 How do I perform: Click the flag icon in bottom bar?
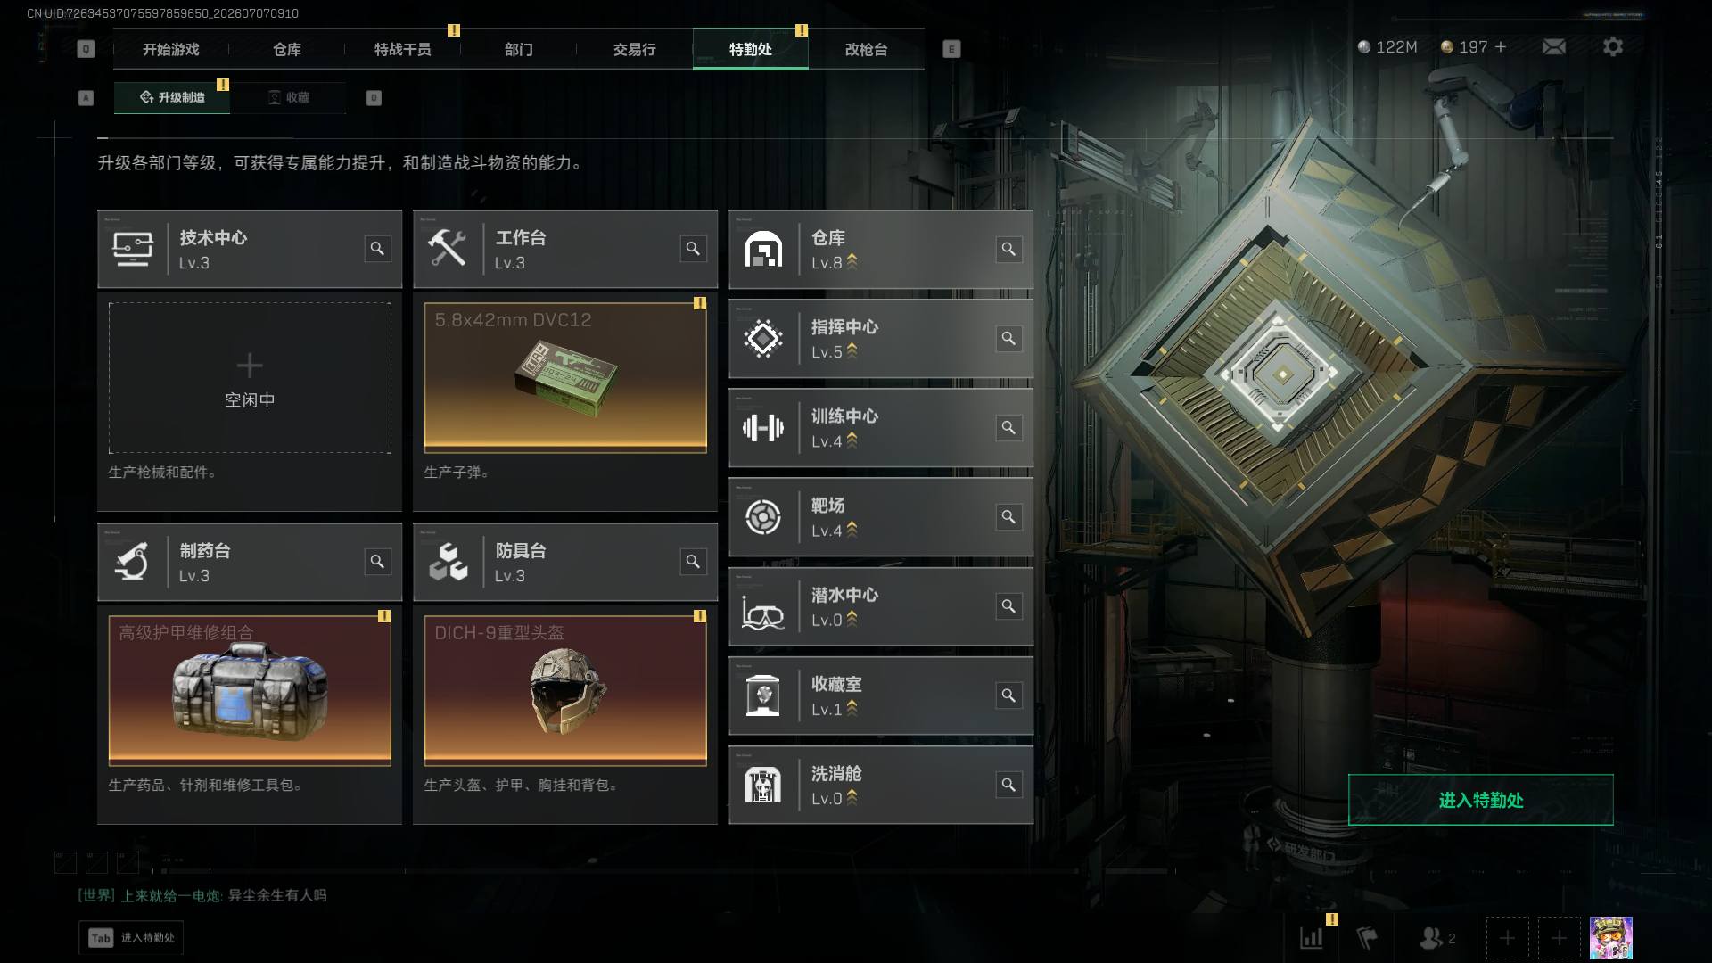click(x=1367, y=938)
